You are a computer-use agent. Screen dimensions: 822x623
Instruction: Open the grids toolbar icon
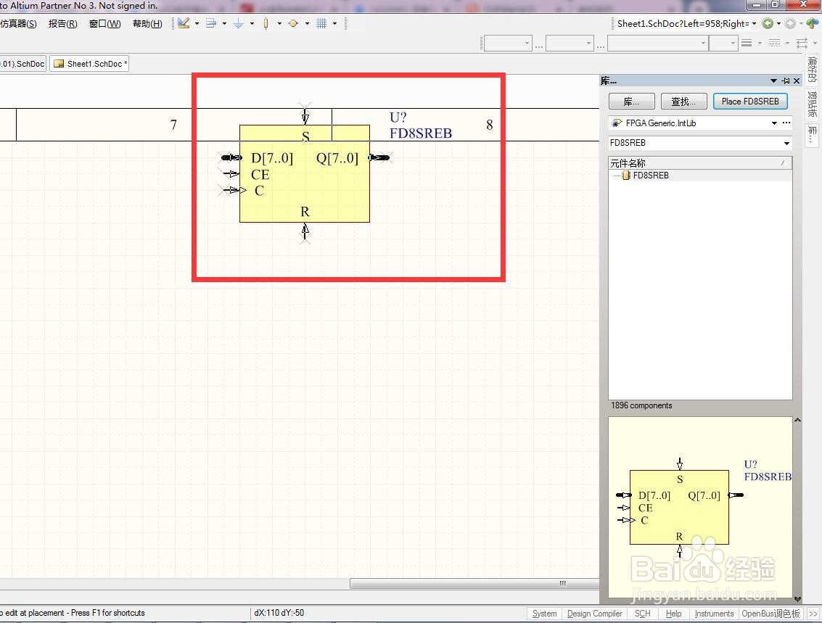click(x=321, y=23)
